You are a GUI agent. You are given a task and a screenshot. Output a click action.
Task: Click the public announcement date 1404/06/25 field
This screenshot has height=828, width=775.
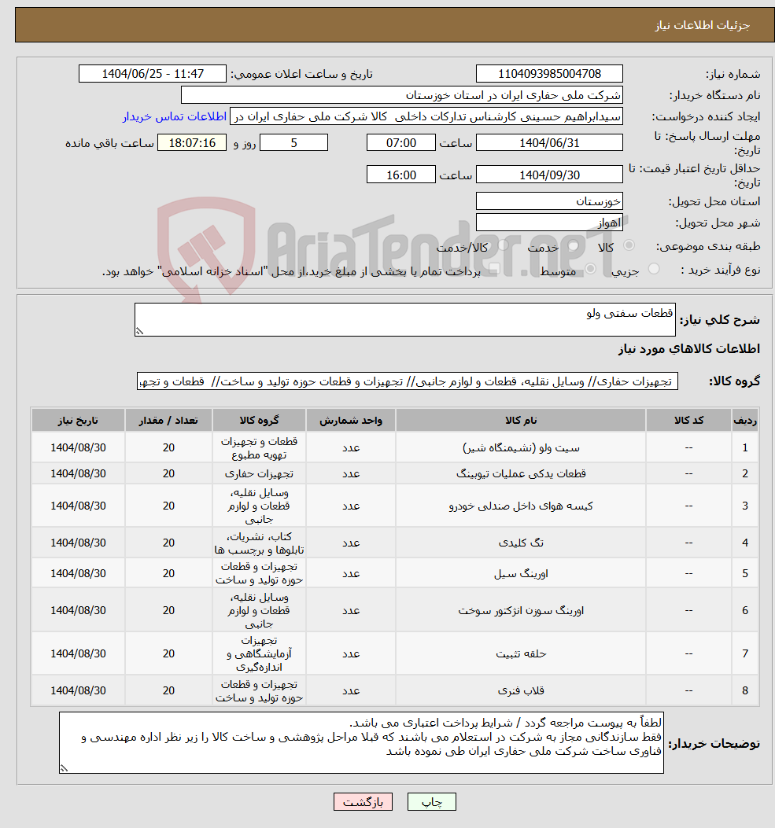153,73
